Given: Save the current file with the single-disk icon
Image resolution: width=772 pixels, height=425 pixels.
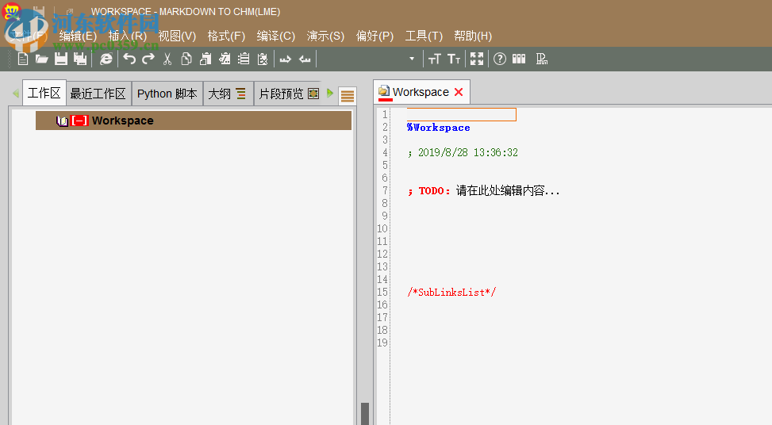Looking at the screenshot, I should [60, 59].
